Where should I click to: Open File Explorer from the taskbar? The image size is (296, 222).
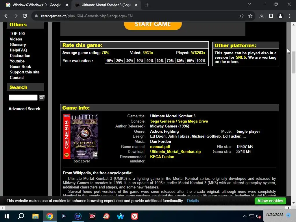pos(35,216)
